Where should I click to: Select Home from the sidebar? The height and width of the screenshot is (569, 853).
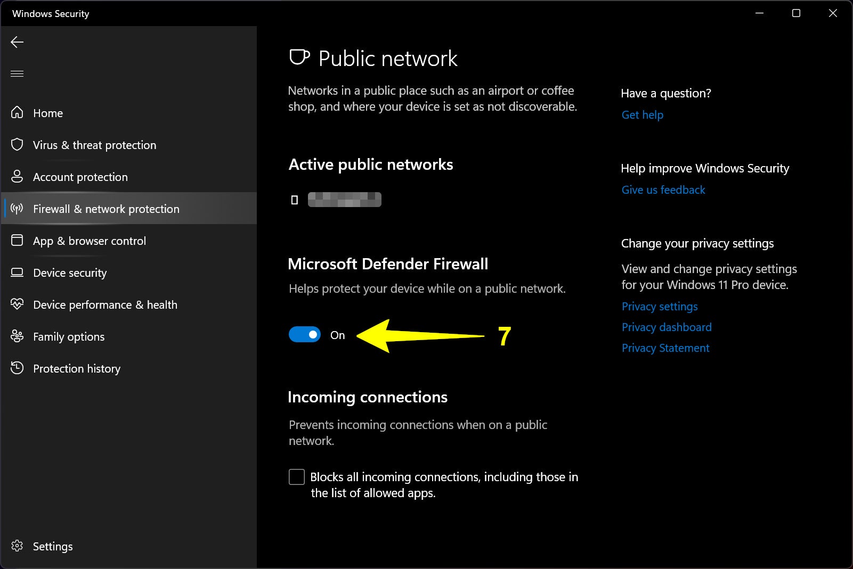47,113
